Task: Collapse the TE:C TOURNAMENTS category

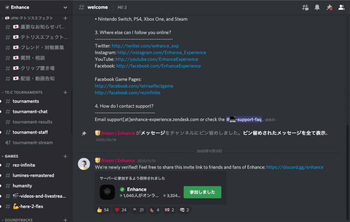Action: coord(23,92)
